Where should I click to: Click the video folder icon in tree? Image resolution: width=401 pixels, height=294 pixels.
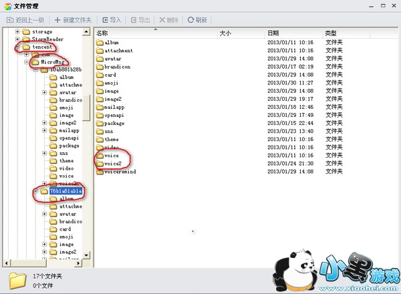pyautogui.click(x=53, y=168)
